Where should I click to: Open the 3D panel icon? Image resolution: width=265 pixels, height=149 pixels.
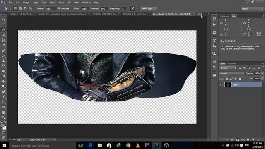214,75
